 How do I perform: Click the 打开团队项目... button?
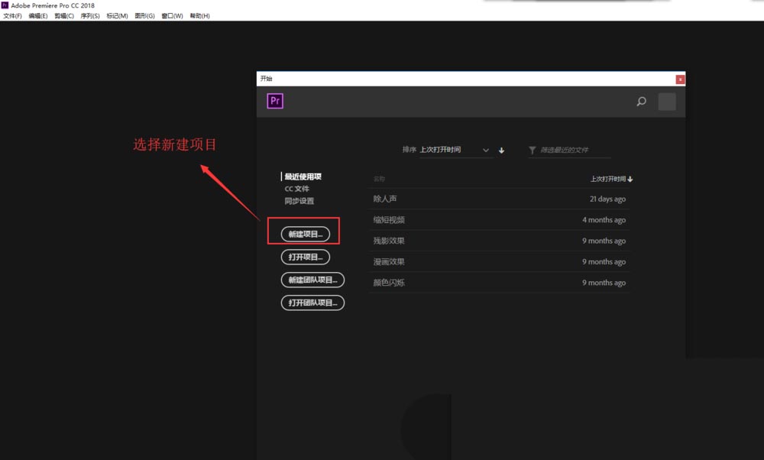[x=312, y=303]
